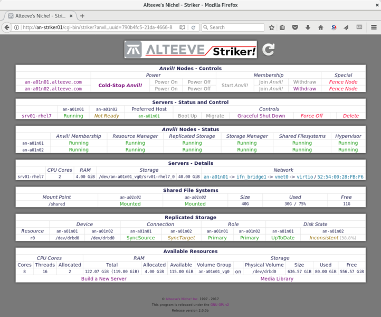This screenshot has width=381, height=317.
Task: Open the Media Library link
Action: pos(277,278)
